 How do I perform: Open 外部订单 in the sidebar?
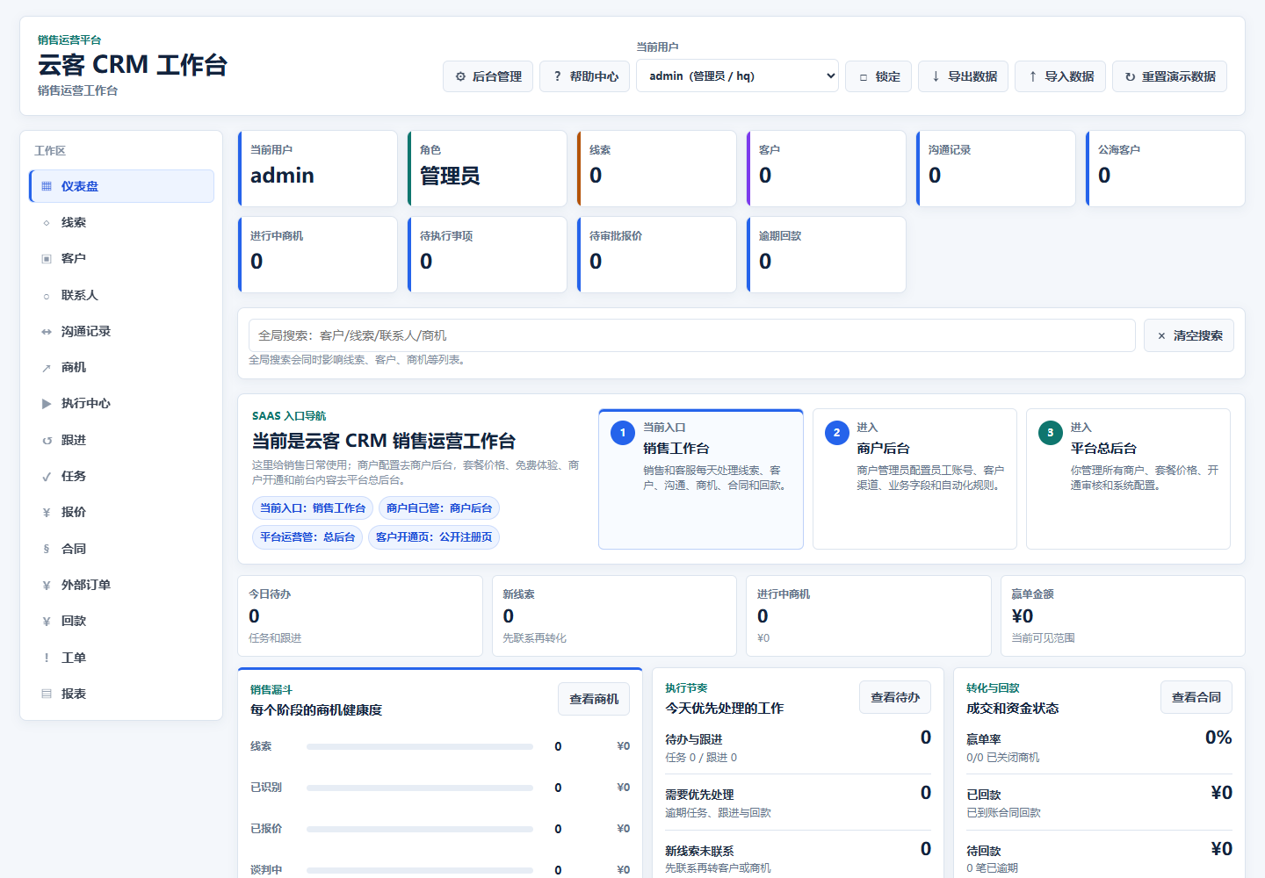pos(121,586)
